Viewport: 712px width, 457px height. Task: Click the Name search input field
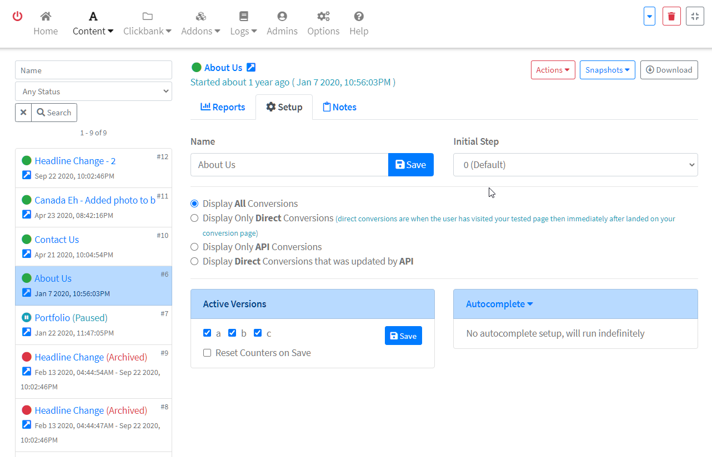[93, 70]
